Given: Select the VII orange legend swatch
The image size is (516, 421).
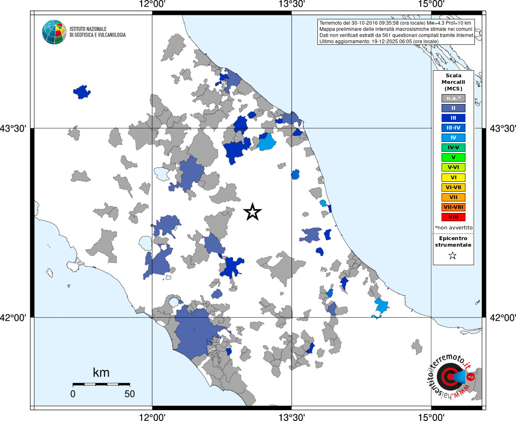Looking at the screenshot, I should 454,197.
